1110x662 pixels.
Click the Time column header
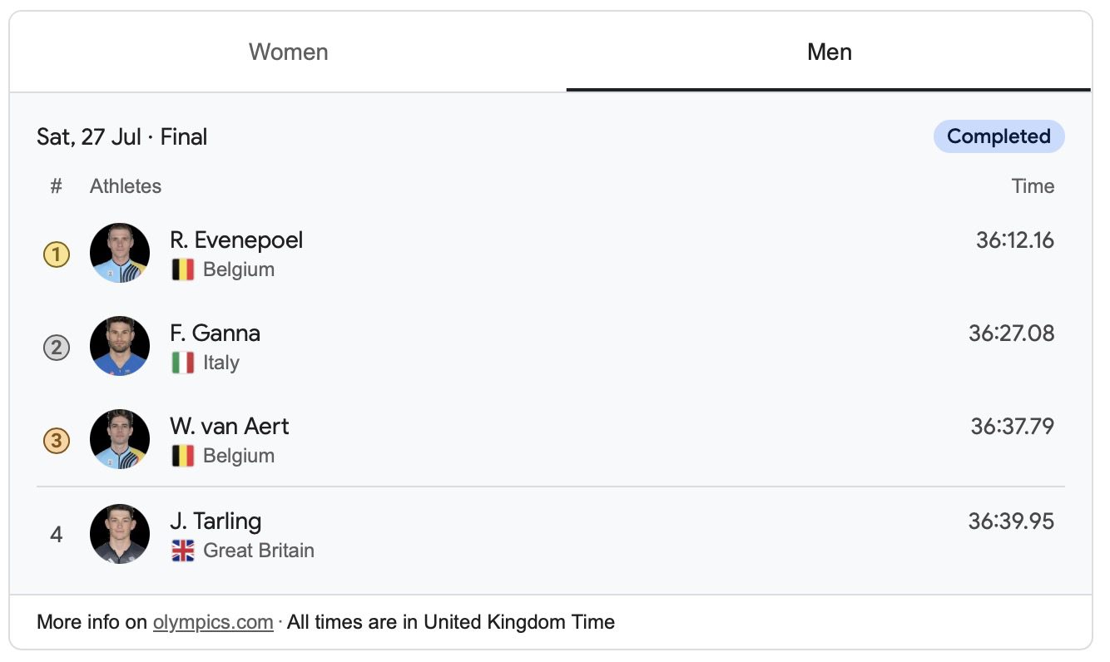click(1033, 186)
